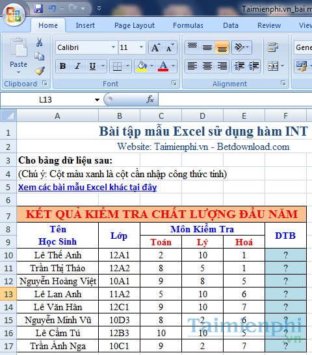Open the Name Box dropdown arrow

(97, 99)
